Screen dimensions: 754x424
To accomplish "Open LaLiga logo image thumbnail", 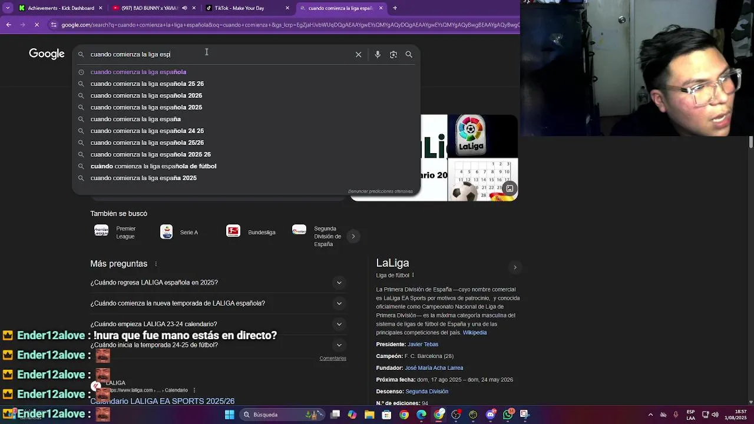I will [x=483, y=136].
